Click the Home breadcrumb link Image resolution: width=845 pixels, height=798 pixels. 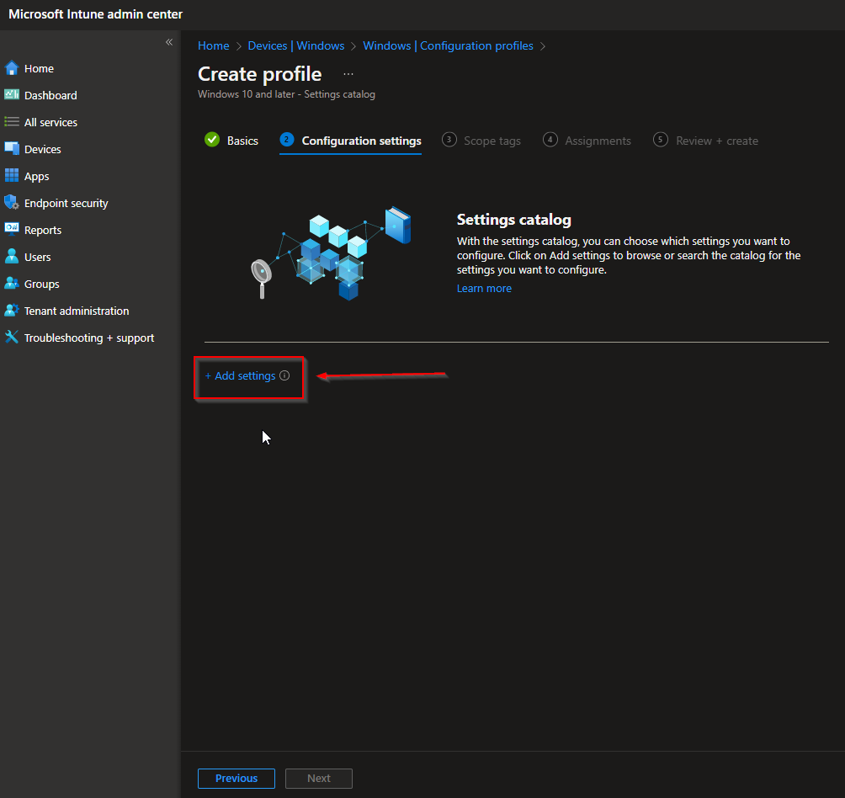(x=214, y=45)
